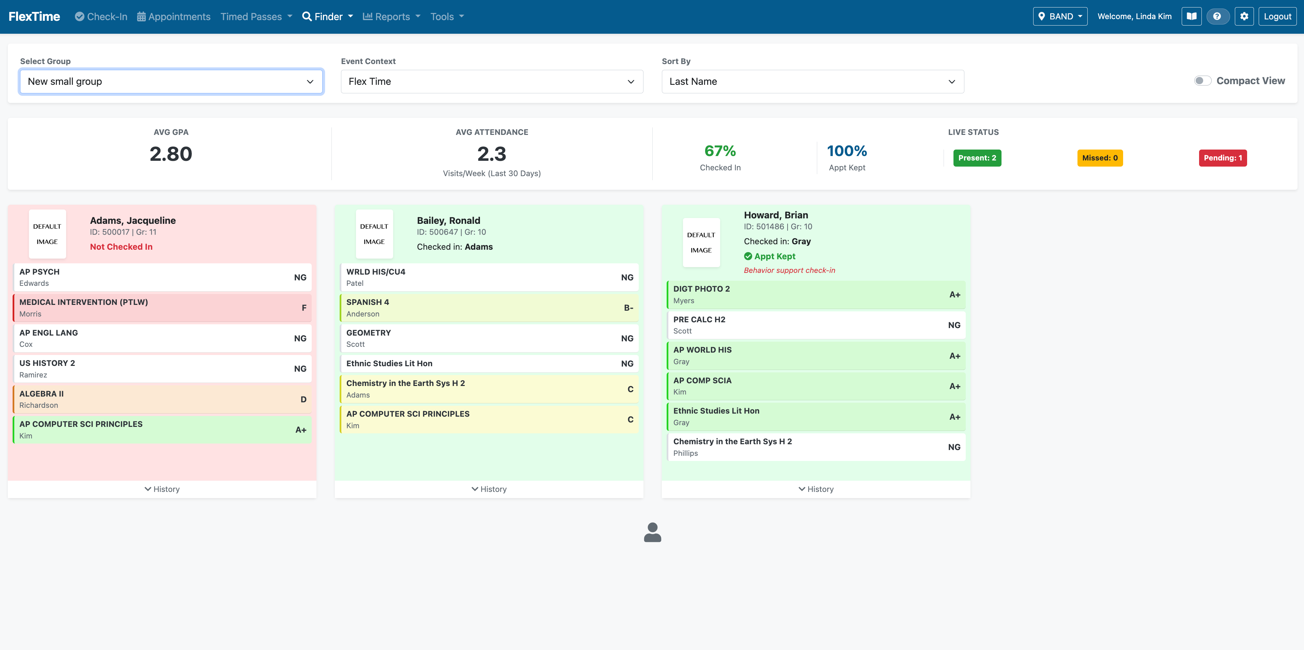Open the Timed Passes menu
The width and height of the screenshot is (1304, 650).
256,17
